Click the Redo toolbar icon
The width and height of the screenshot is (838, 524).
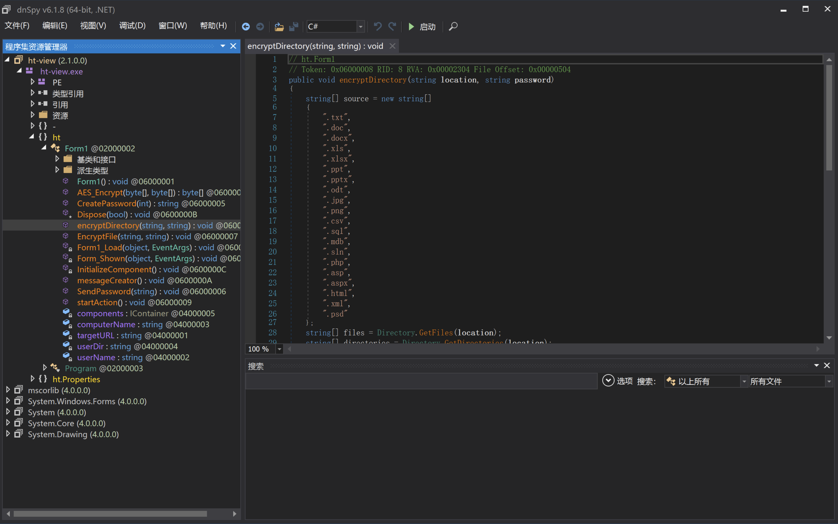click(x=392, y=26)
